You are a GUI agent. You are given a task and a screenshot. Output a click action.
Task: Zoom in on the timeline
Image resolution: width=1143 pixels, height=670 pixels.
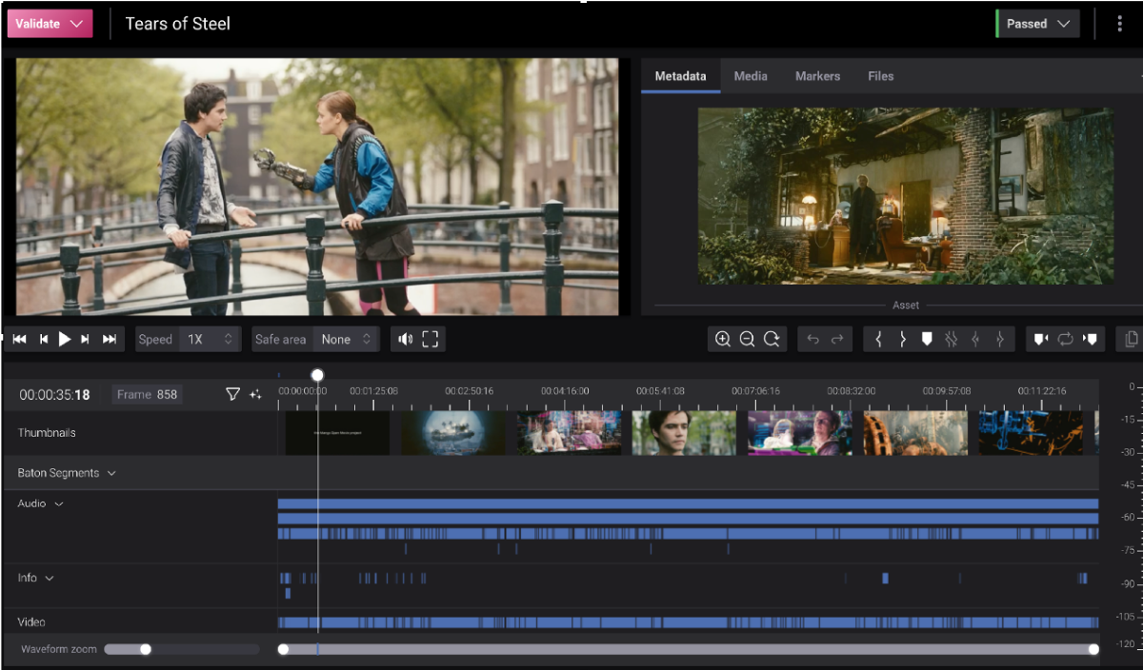pos(723,340)
